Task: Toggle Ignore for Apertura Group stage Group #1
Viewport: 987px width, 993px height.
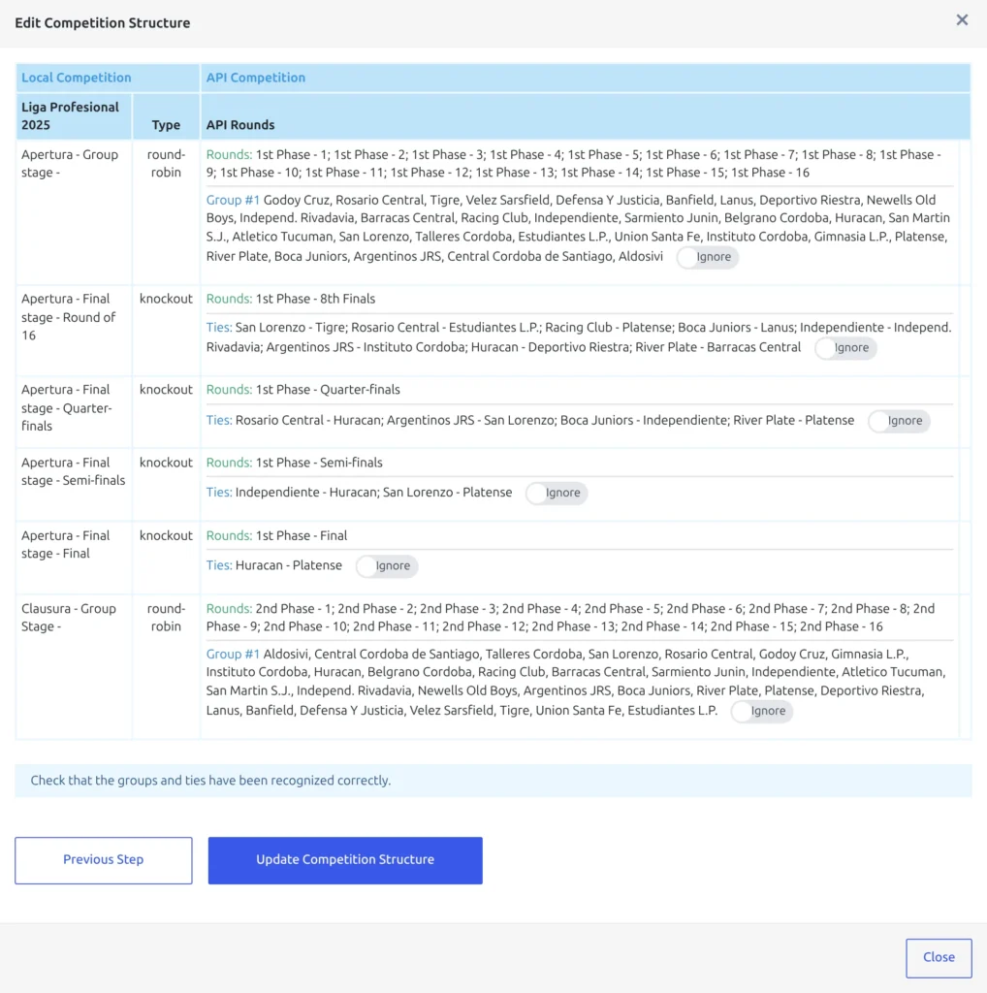Action: [707, 257]
